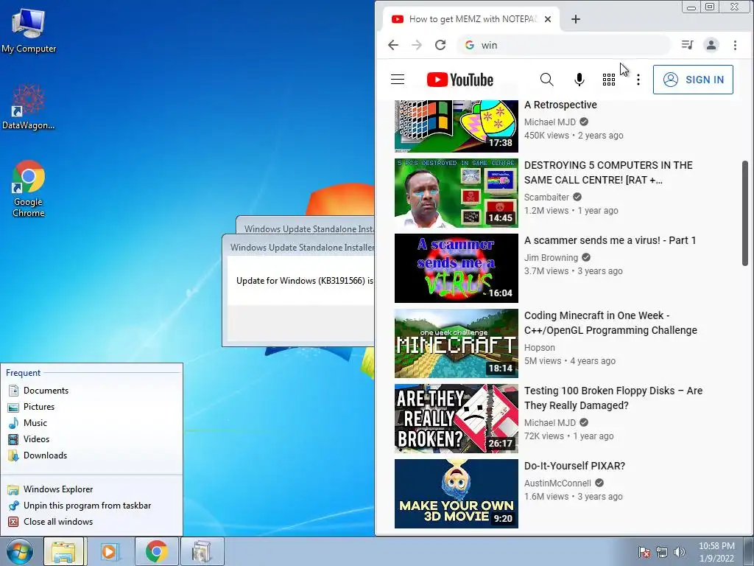Select the Google Chrome desktop shortcut
The height and width of the screenshot is (566, 754).
pos(29,189)
